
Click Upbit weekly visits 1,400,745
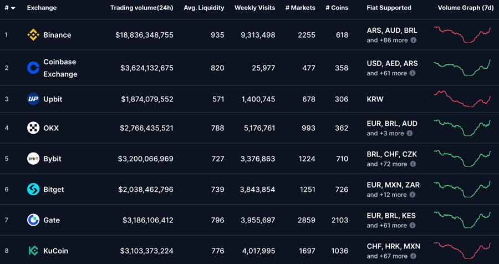pyautogui.click(x=258, y=99)
